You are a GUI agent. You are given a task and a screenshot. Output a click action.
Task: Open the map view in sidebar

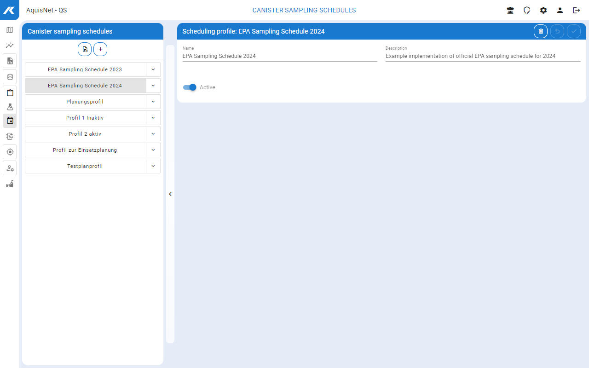point(10,30)
